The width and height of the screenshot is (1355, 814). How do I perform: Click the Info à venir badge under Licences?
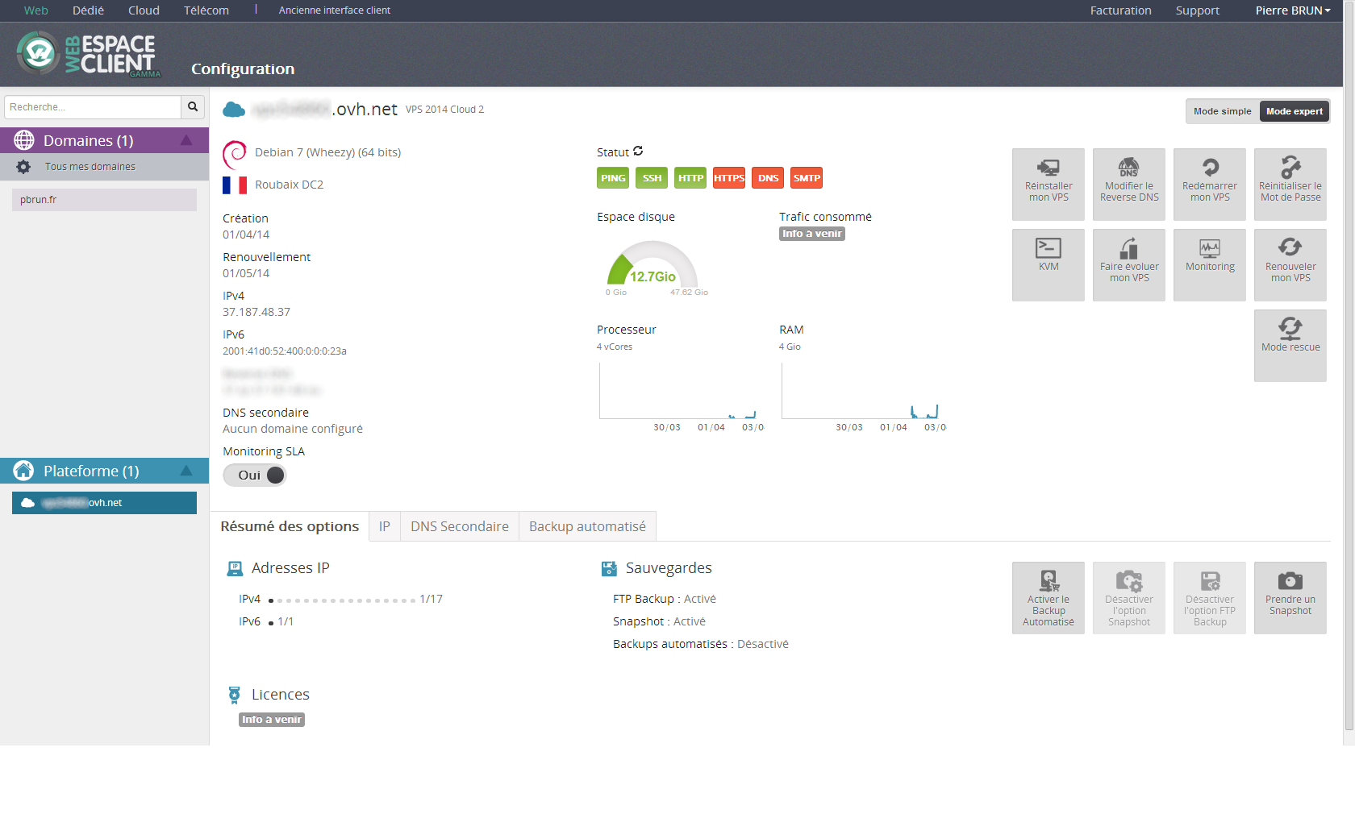272,720
